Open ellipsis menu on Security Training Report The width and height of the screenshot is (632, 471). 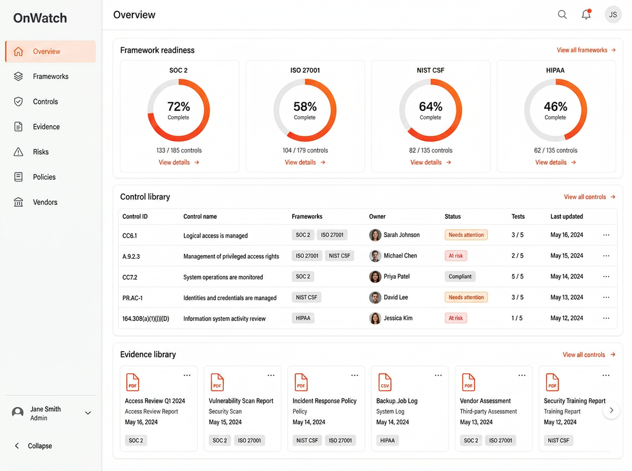click(606, 375)
